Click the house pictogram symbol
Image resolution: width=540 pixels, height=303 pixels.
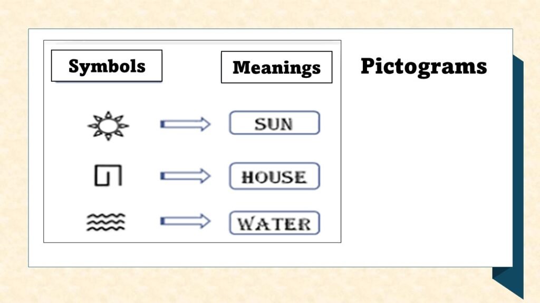pyautogui.click(x=108, y=176)
